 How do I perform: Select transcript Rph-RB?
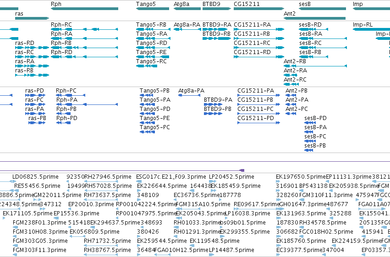coord(84,48)
